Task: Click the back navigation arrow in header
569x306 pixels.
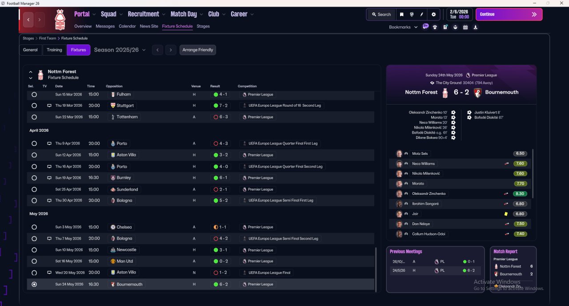Action: tap(28, 20)
